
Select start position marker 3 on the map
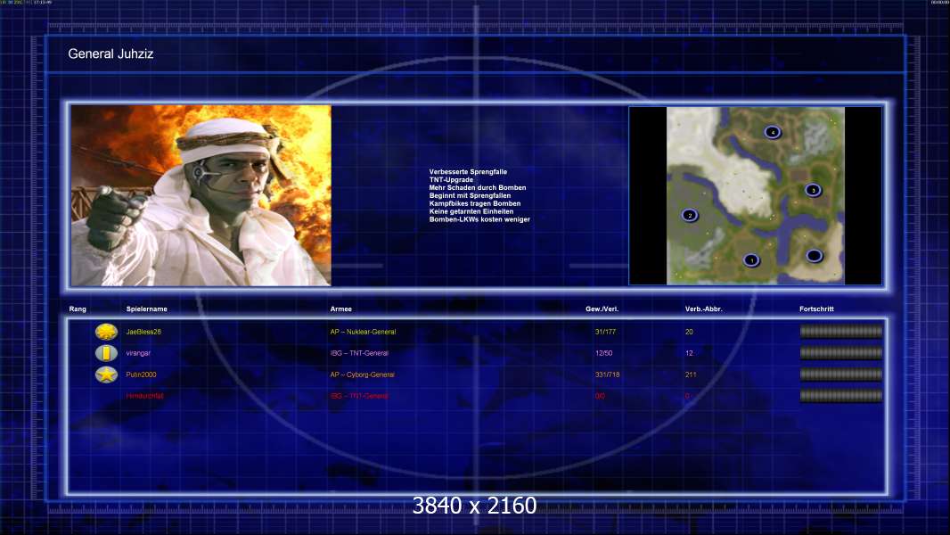tap(813, 190)
